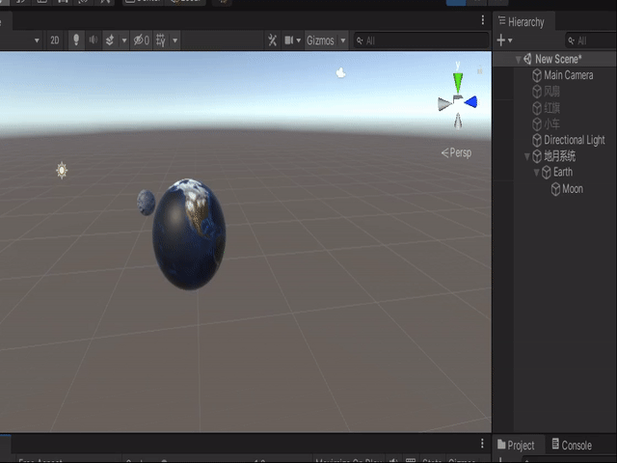Open scene view three-dot options menu
617x463 pixels.
(483, 20)
